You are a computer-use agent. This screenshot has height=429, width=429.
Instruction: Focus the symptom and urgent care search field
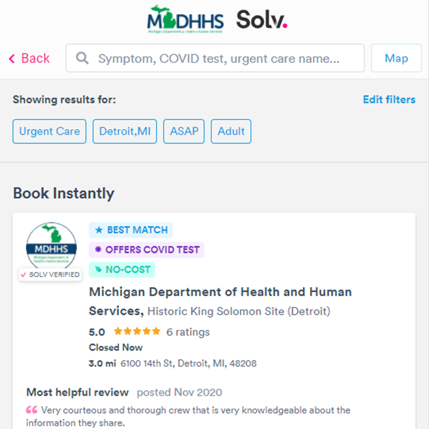tap(215, 58)
